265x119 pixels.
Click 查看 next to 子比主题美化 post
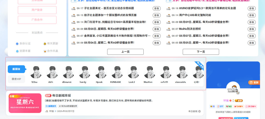pos(156,8)
